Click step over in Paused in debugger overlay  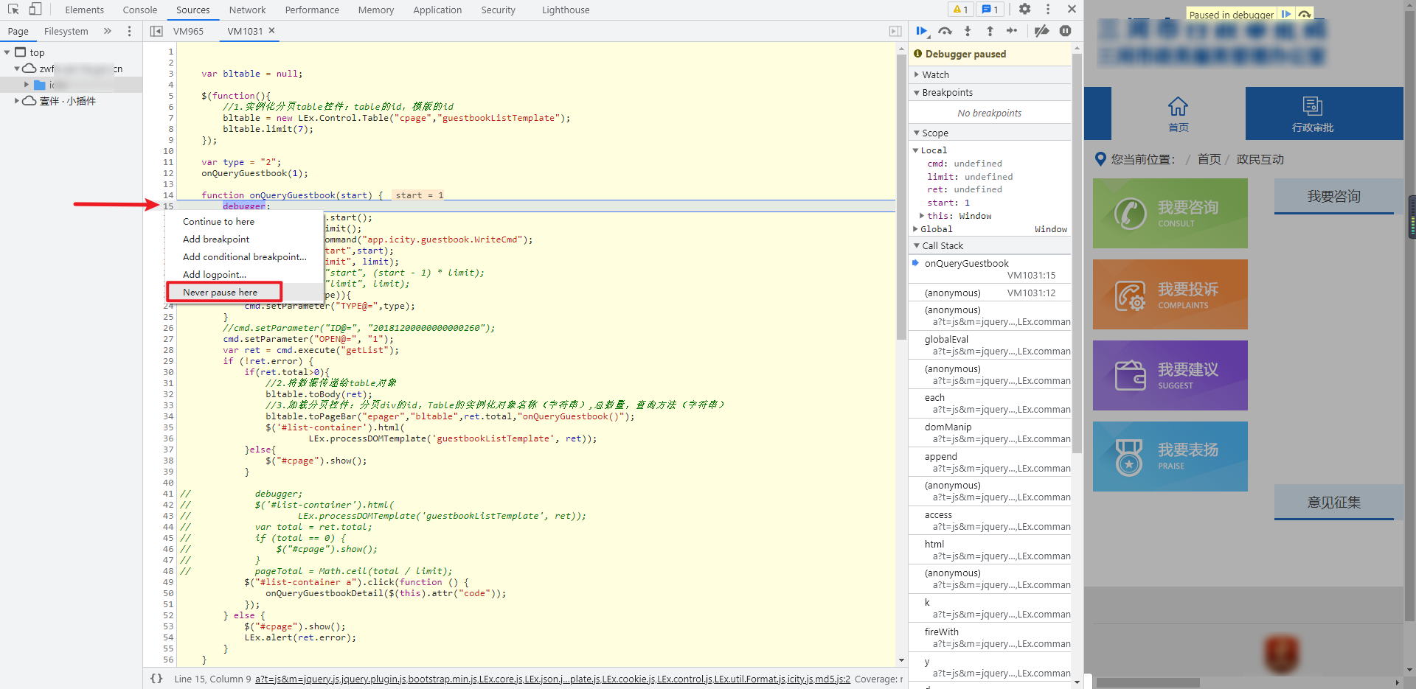1304,14
